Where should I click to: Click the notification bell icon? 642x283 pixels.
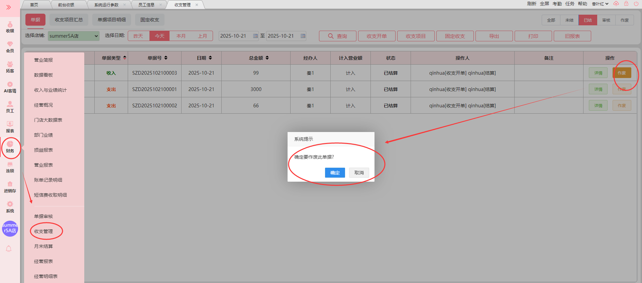pos(9,249)
